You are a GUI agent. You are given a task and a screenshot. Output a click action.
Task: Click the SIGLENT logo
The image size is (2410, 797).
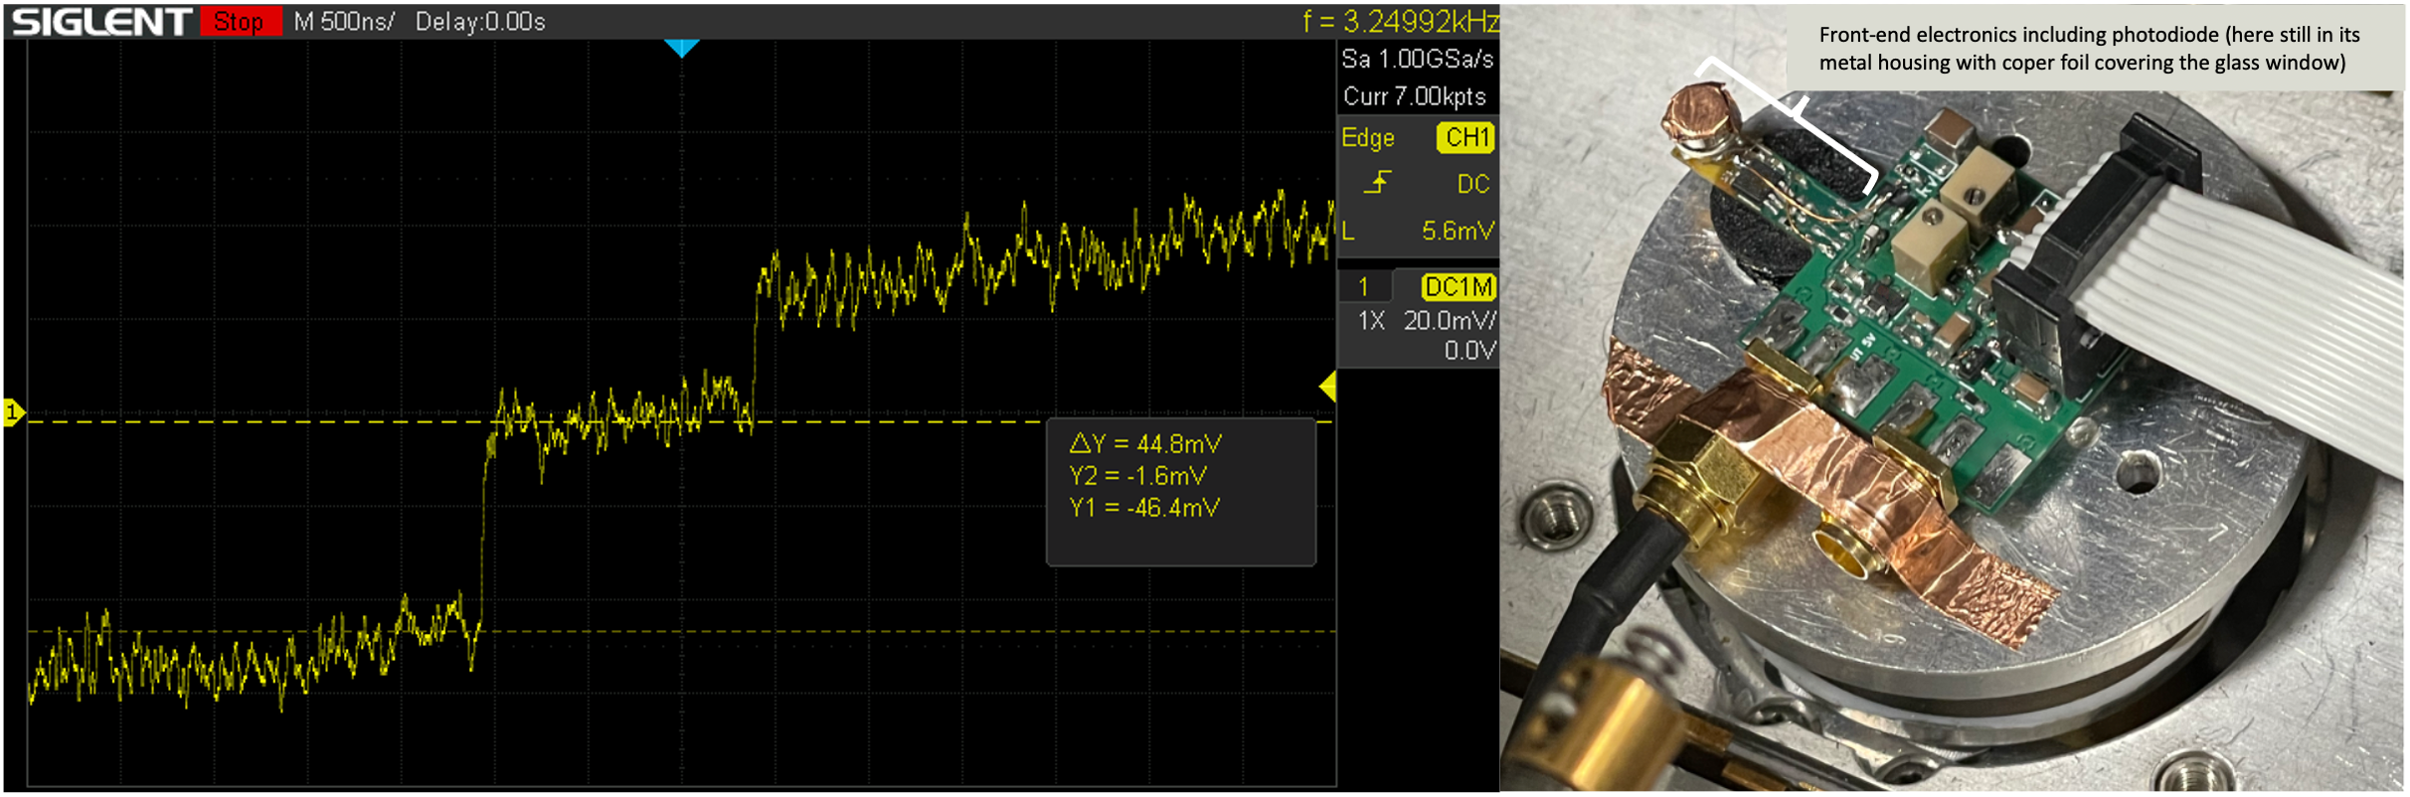101,22
